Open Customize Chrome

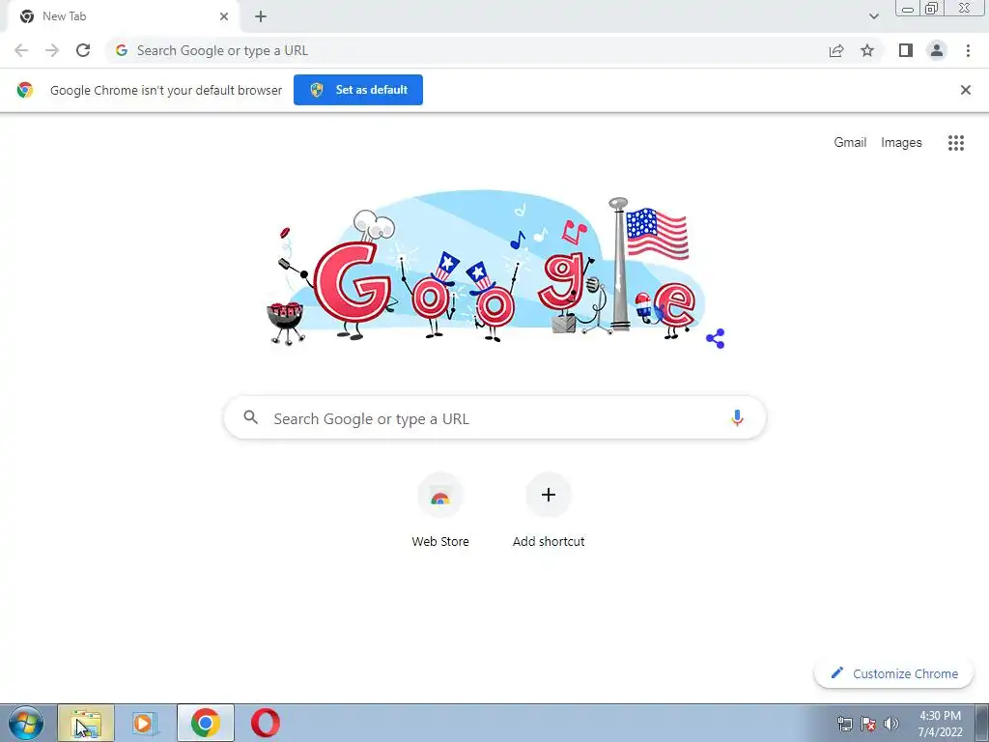894,673
